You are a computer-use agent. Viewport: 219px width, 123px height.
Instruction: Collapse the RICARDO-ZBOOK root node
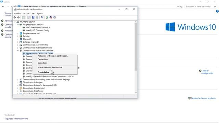coord(15,22)
